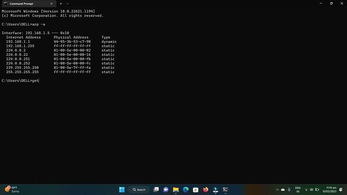Open the Windows Start menu
Viewport: 347px width, 195px height.
click(121, 190)
